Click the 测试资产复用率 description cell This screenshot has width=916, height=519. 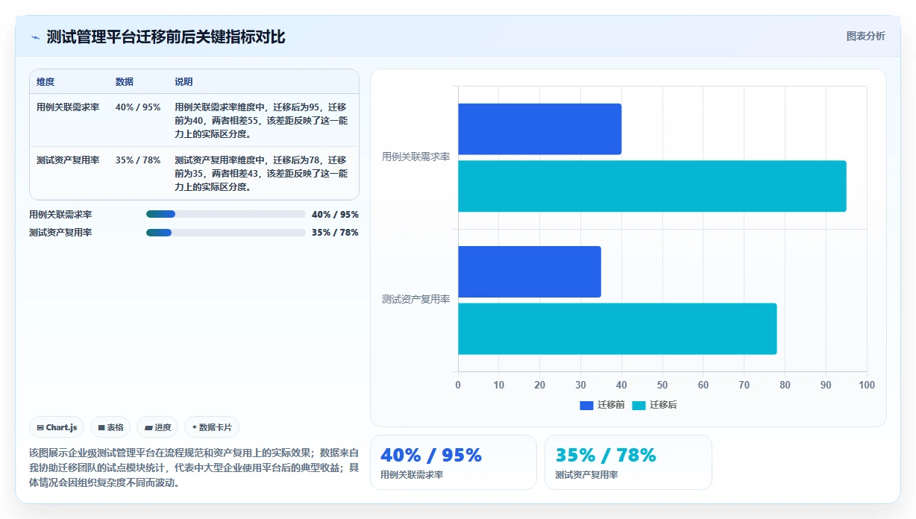(261, 174)
